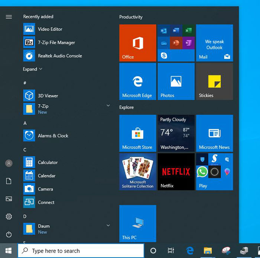Open the Microsoft Edge tile

(x=138, y=82)
